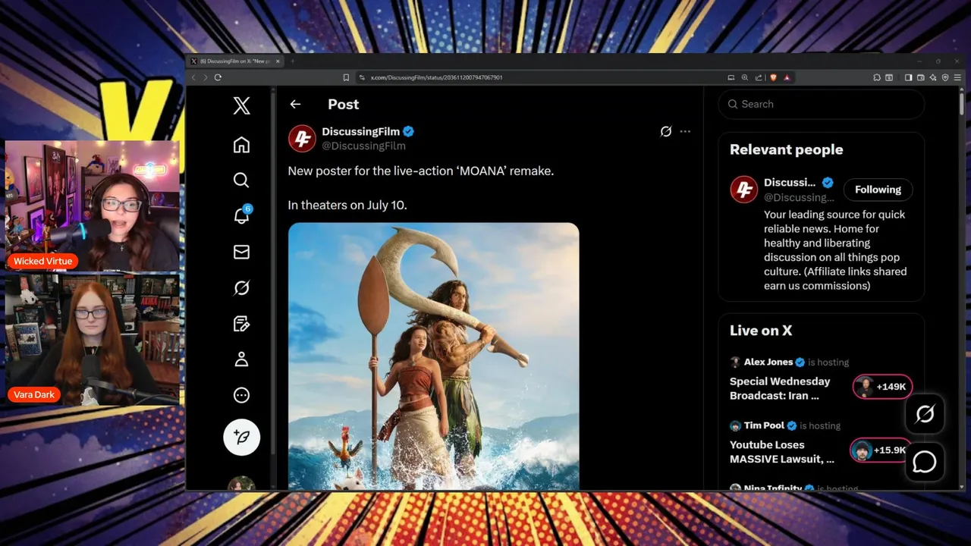Open Brave Shields lion icon
Screen dimensions: 971x546
773,77
